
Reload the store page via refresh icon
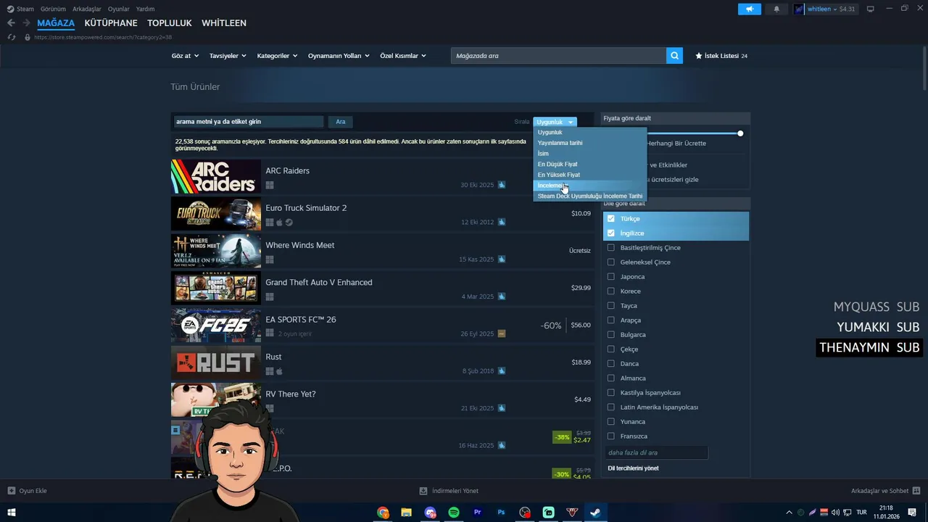pyautogui.click(x=11, y=37)
